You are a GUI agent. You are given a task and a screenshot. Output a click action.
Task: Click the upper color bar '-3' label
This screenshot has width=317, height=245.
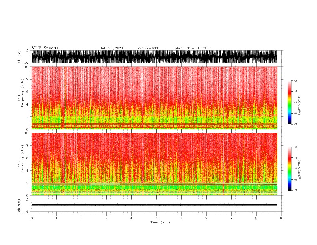(x=295, y=80)
